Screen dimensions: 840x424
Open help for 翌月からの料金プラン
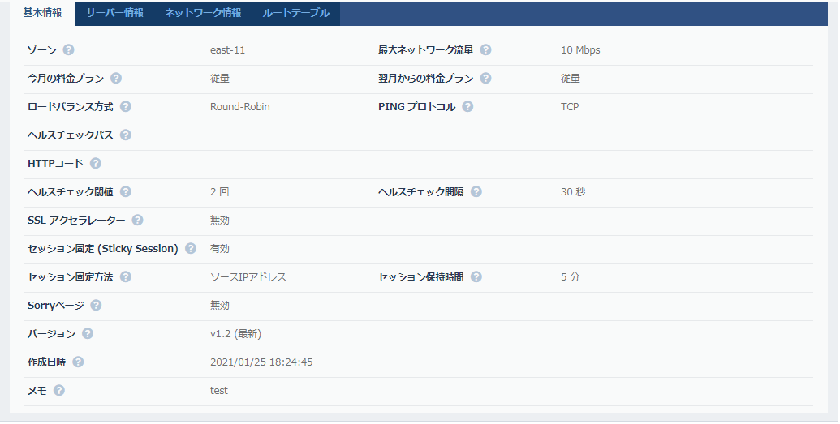pyautogui.click(x=485, y=79)
